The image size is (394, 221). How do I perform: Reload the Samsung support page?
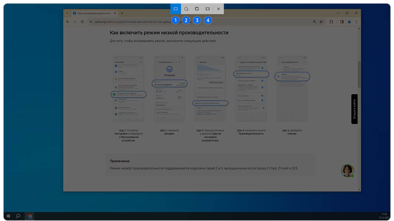pyautogui.click(x=82, y=22)
